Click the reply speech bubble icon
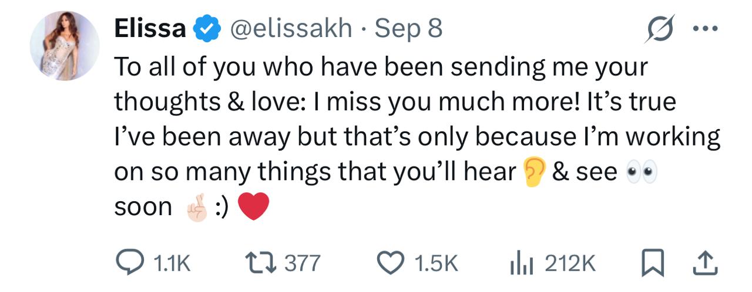752x292 pixels. (x=127, y=262)
